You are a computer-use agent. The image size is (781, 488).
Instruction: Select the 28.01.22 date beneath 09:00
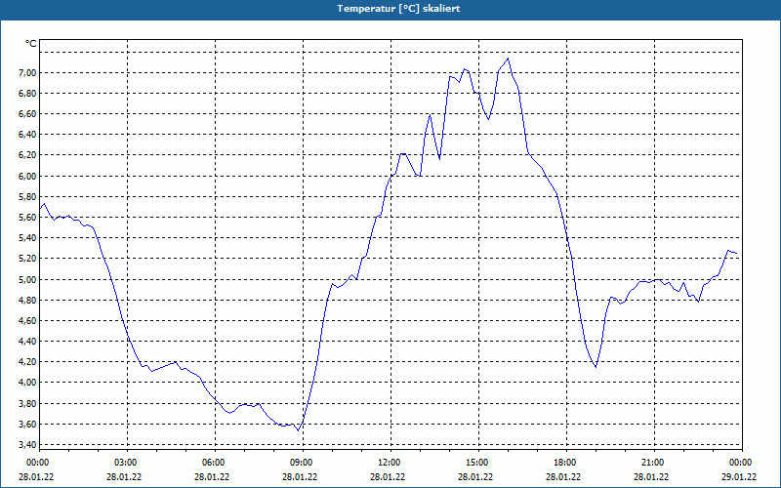coord(300,477)
